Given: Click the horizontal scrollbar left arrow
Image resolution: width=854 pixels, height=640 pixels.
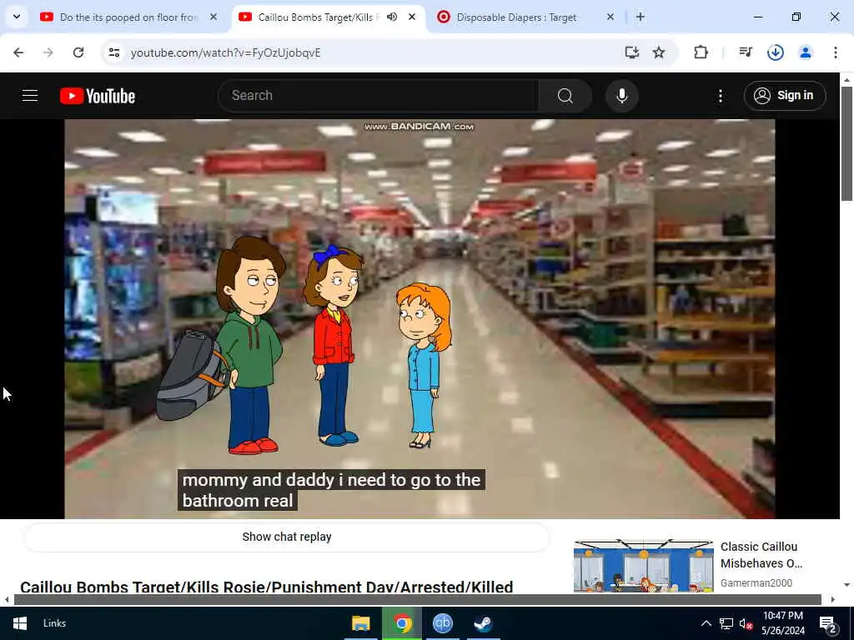Looking at the screenshot, I should [x=6, y=600].
